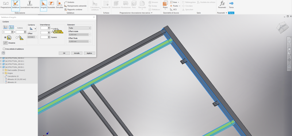The image size is (292, 136).
Task: Click the first bead size input
Action: coord(7,32)
